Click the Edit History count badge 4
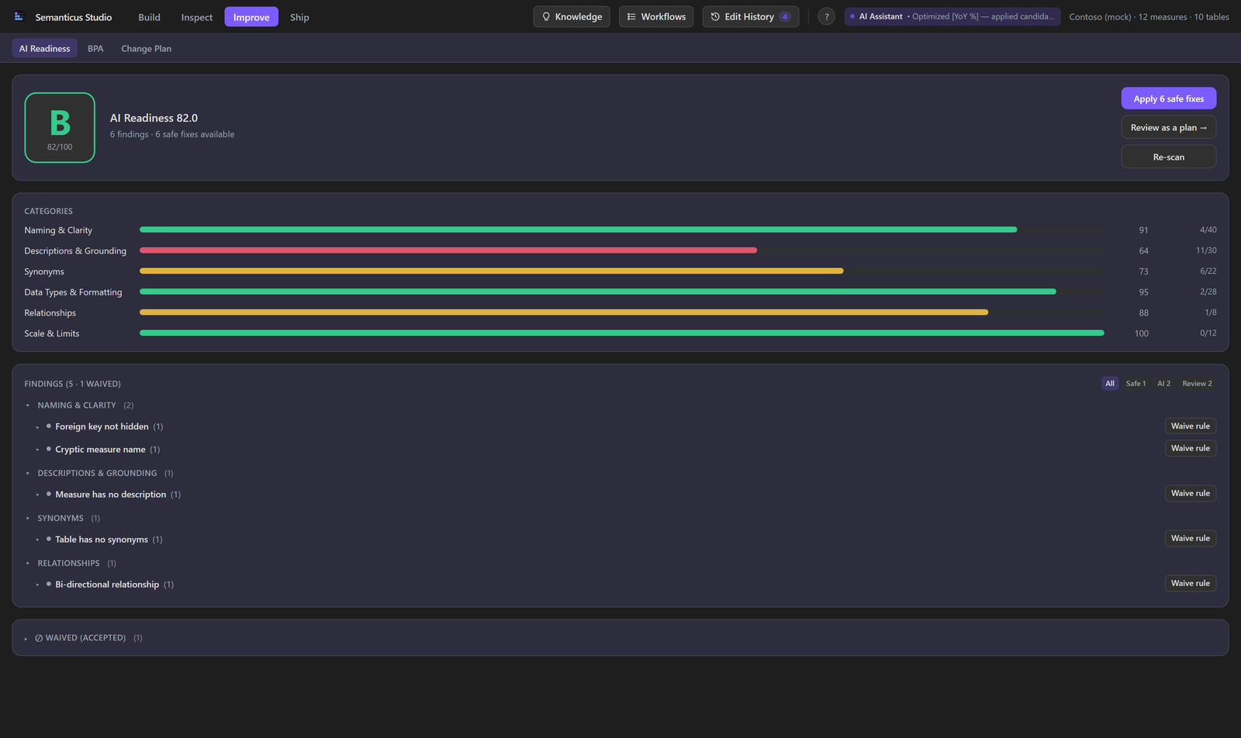Viewport: 1241px width, 738px height. point(784,16)
